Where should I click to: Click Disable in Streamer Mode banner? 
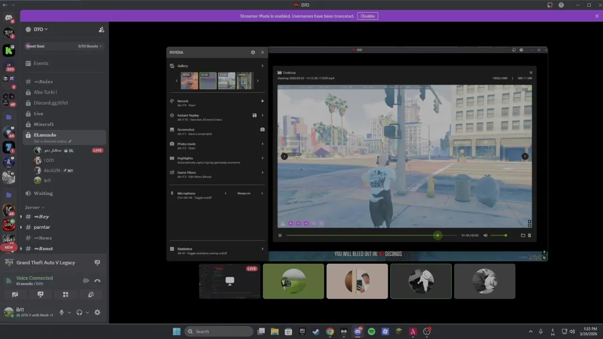click(x=367, y=16)
